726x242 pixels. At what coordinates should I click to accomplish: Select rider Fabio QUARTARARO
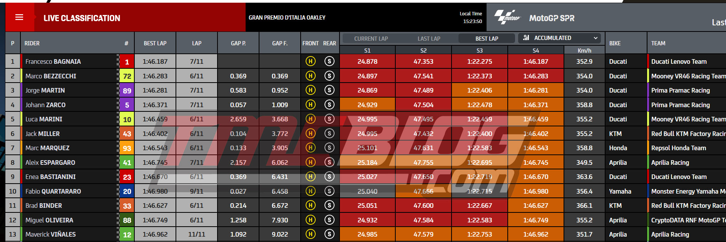(53, 191)
